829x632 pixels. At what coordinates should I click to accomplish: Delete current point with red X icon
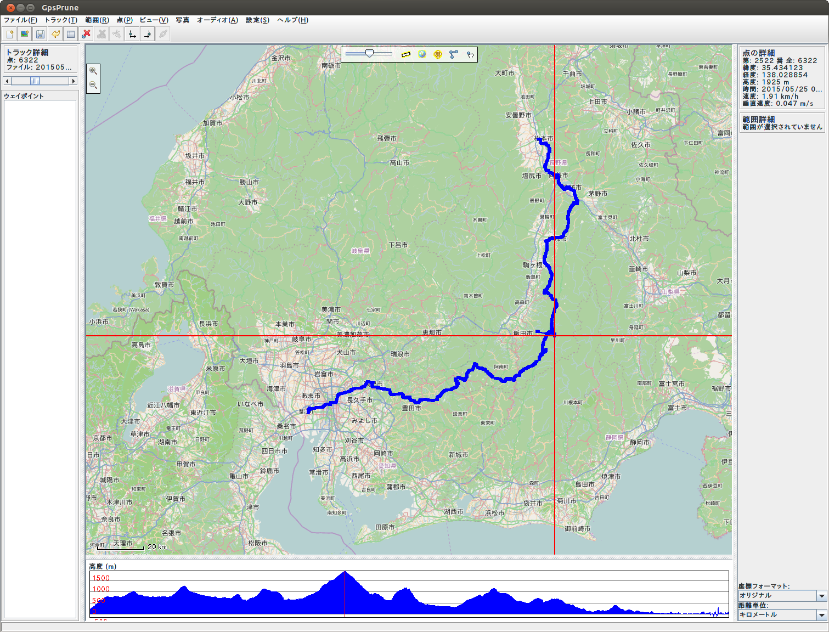pyautogui.click(x=86, y=34)
